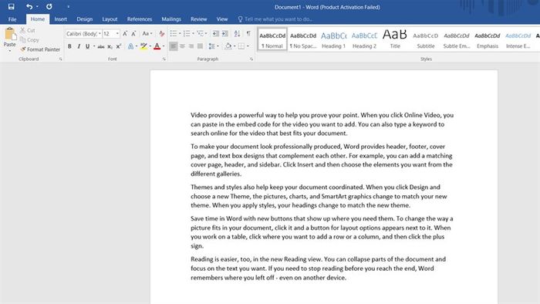
Task: Toggle Subscript formatting
Action: pyautogui.click(x=110, y=46)
